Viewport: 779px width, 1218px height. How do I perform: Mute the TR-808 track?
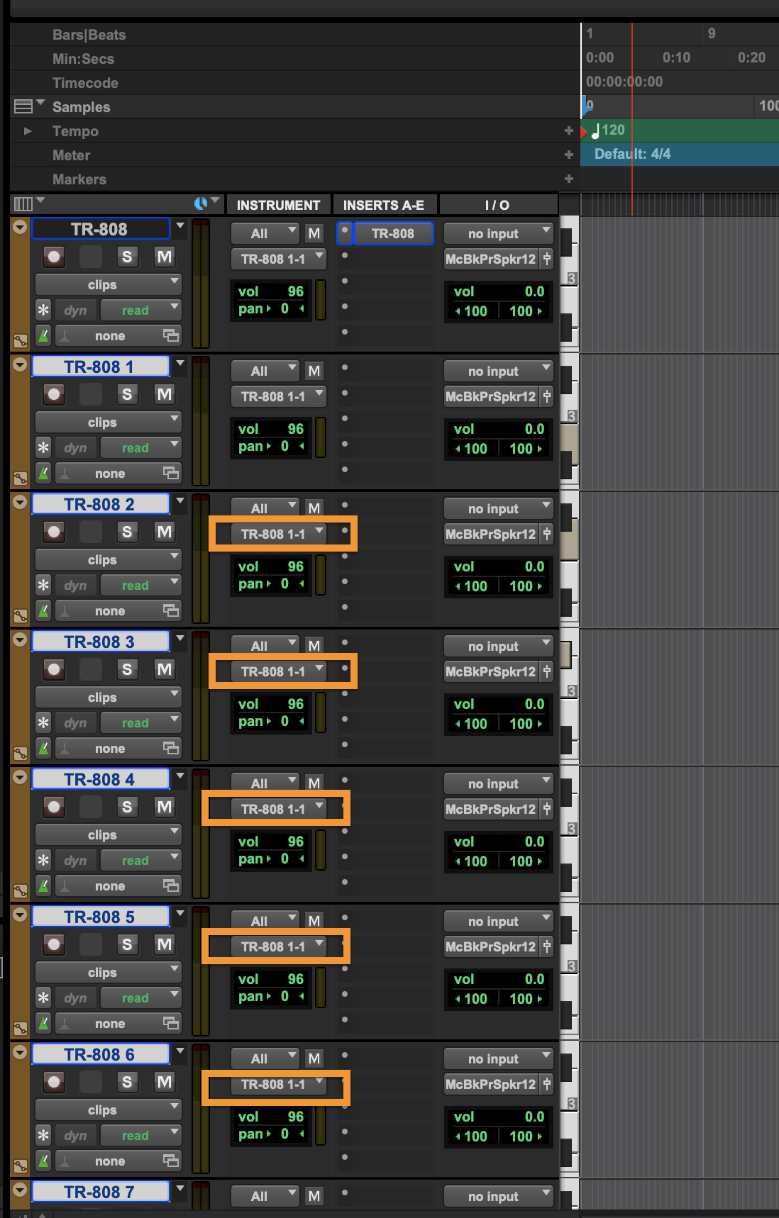[165, 256]
